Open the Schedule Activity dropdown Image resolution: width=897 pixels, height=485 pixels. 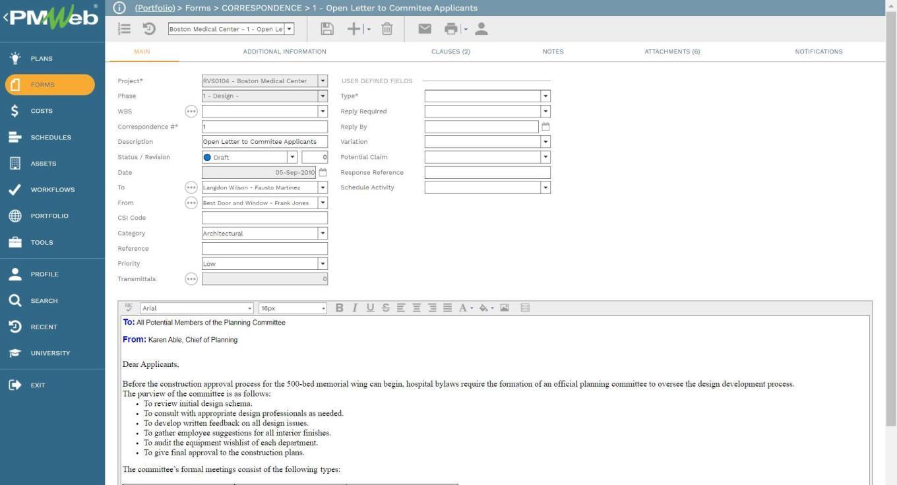[x=545, y=187]
